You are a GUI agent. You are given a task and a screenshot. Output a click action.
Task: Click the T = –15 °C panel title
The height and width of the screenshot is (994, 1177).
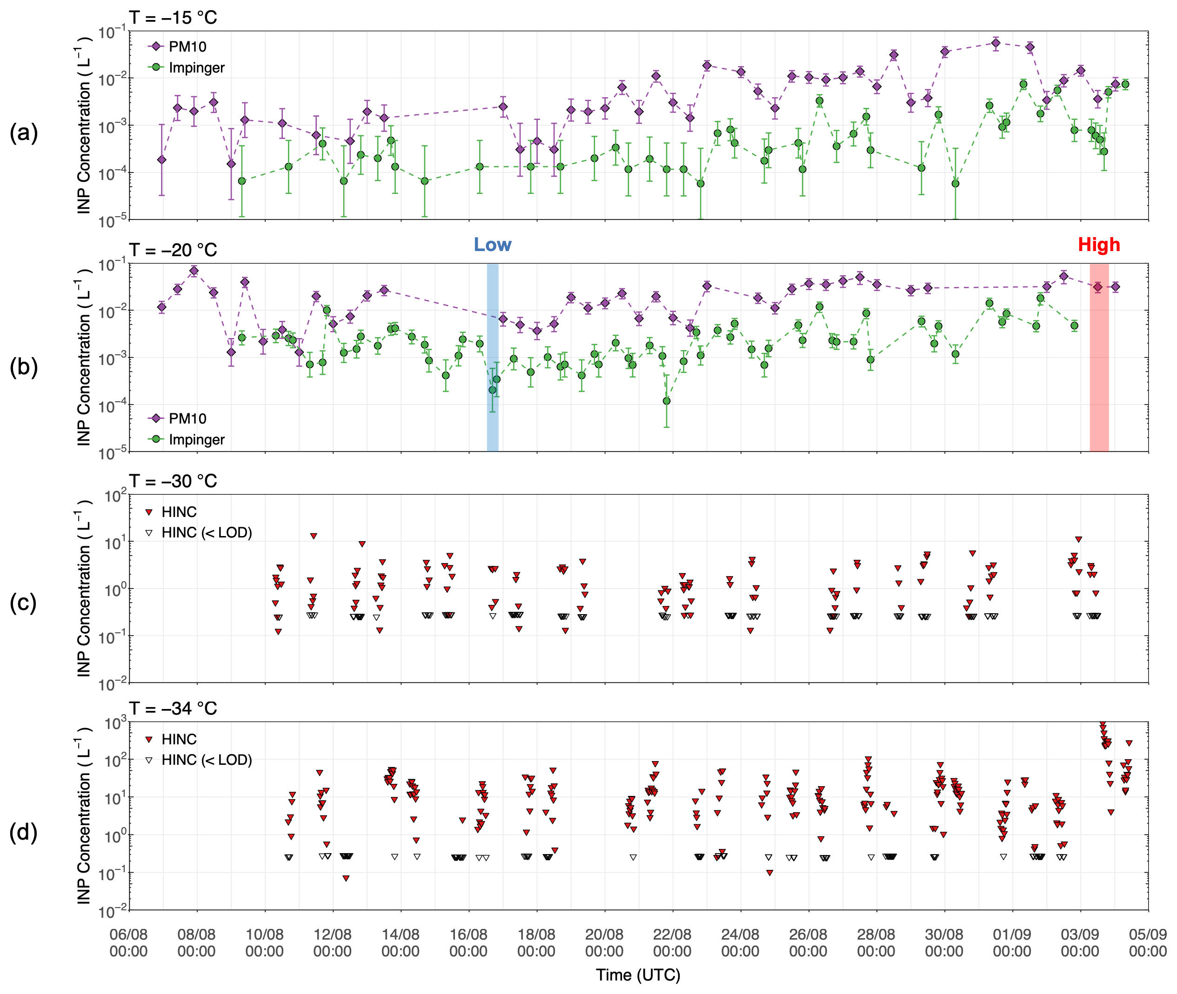click(x=173, y=18)
